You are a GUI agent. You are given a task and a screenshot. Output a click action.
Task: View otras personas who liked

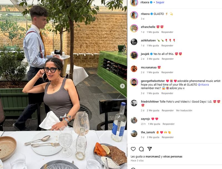[173, 157]
